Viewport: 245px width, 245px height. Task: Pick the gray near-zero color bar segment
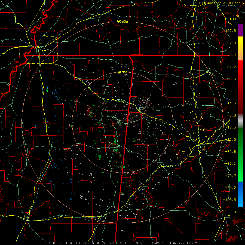(240, 121)
